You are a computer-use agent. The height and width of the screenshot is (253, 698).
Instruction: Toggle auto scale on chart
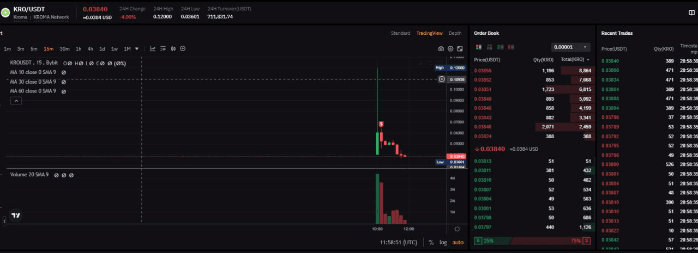458,242
